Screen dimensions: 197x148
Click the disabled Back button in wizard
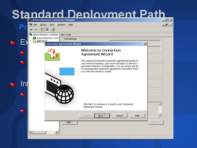[87, 116]
